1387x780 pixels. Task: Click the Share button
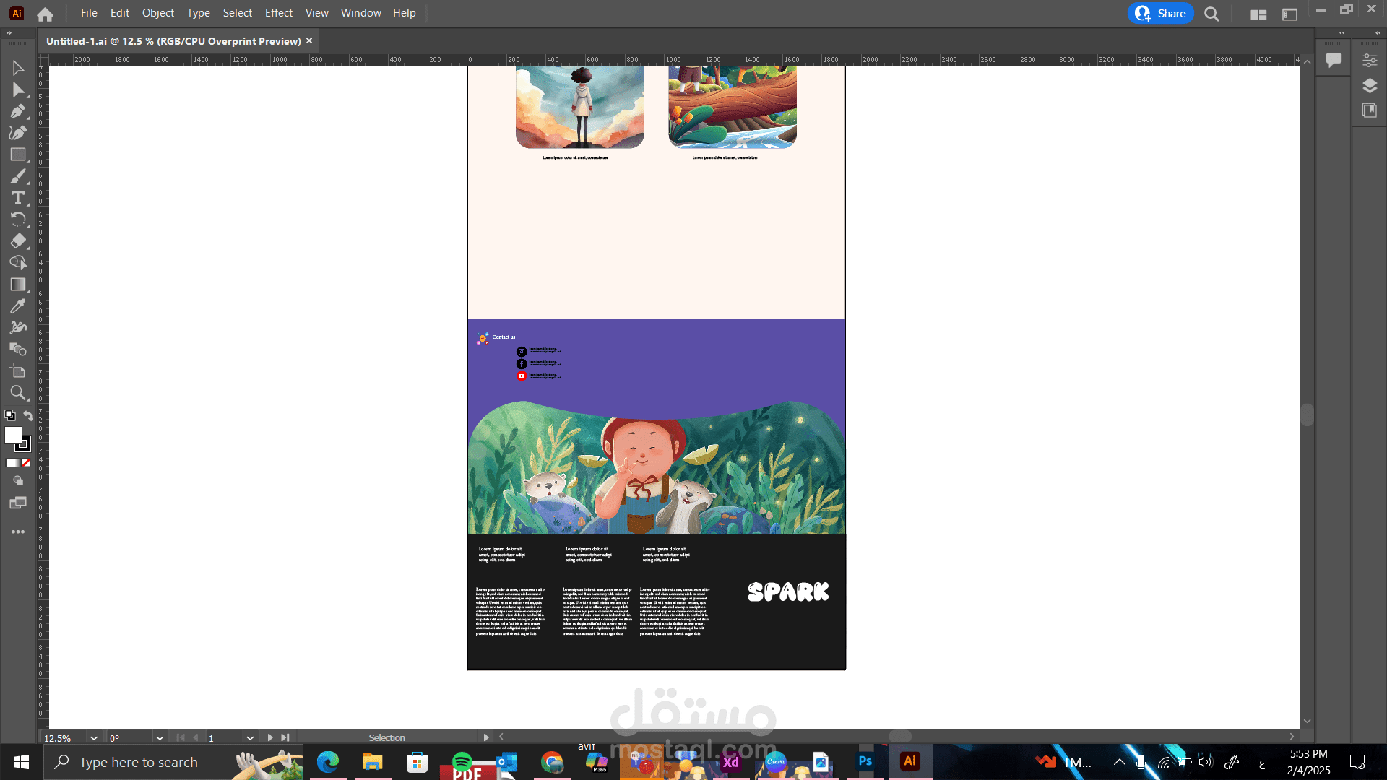coord(1161,14)
